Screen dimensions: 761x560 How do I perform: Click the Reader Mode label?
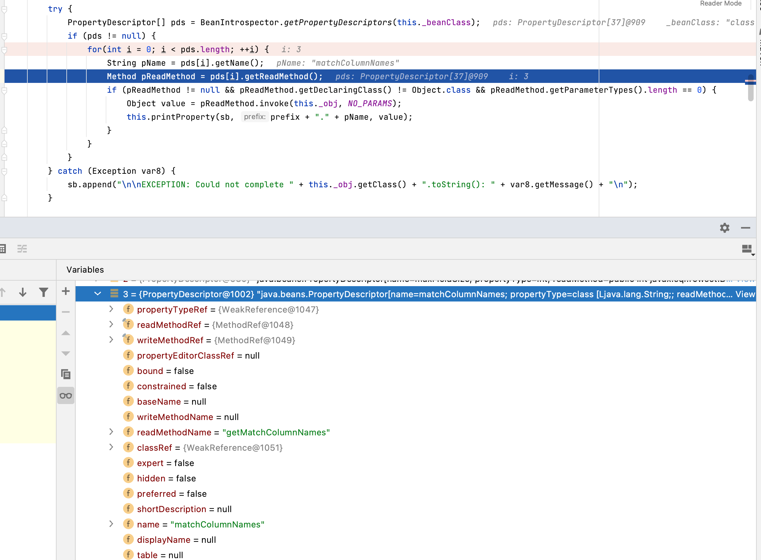[720, 3]
